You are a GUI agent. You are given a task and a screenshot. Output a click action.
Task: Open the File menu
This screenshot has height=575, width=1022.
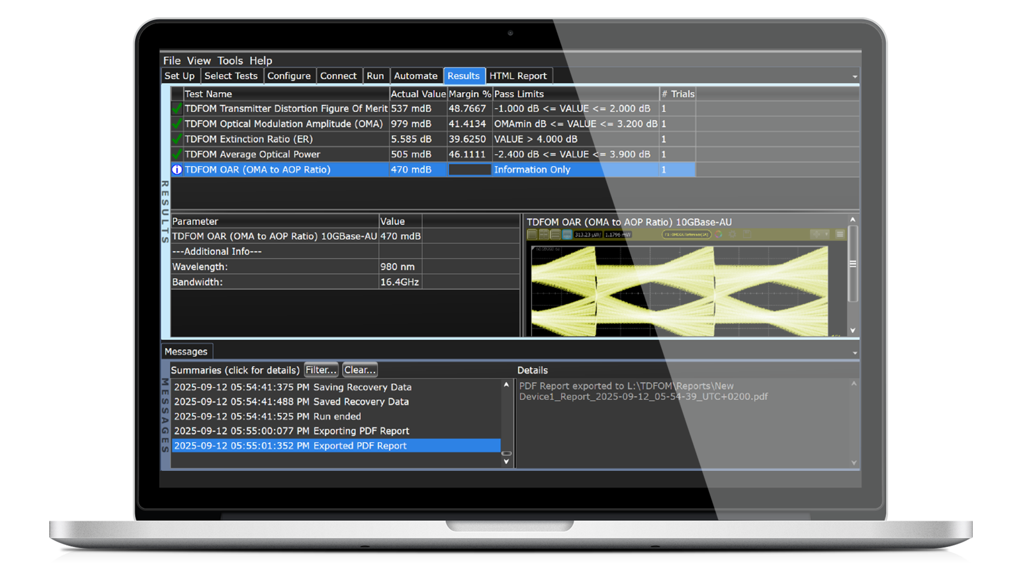tap(172, 61)
